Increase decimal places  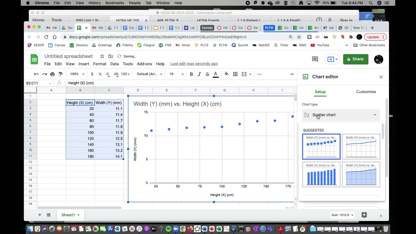pos(116,74)
